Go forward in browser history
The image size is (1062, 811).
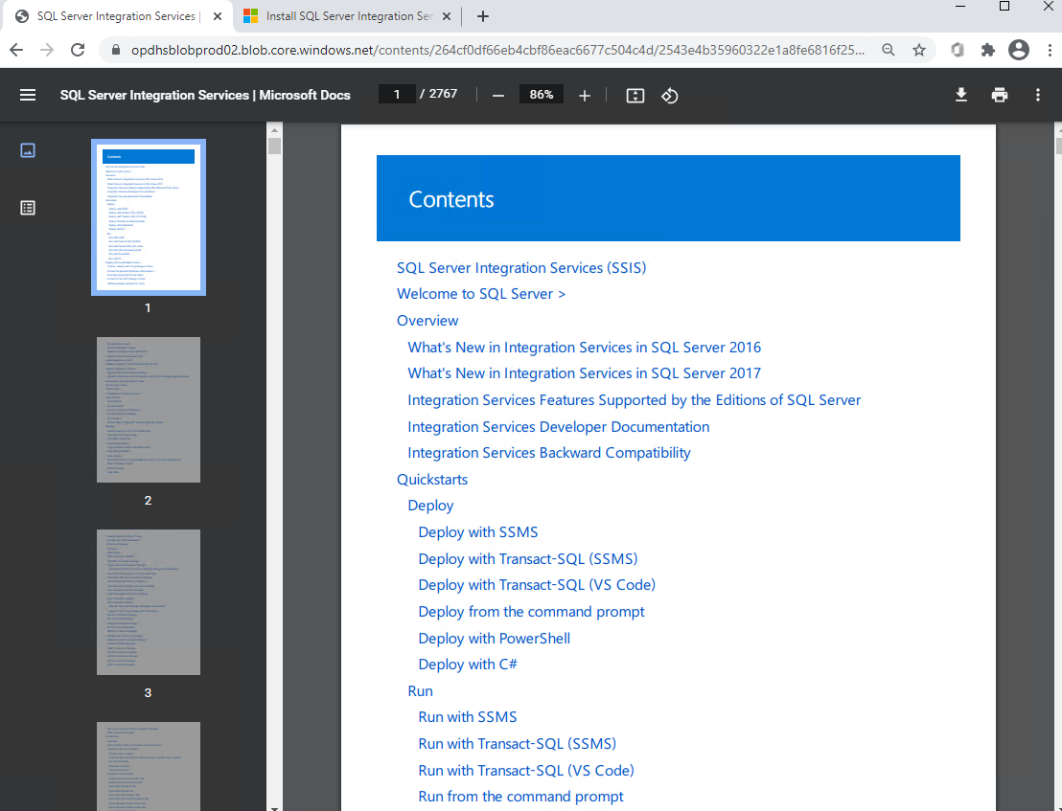pyautogui.click(x=47, y=50)
